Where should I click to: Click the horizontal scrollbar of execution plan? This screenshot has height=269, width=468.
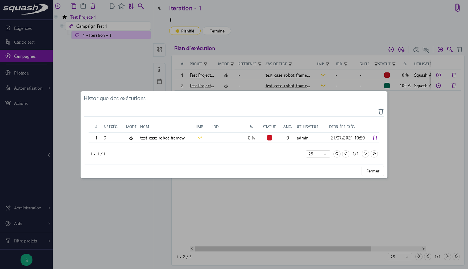[x=283, y=249]
